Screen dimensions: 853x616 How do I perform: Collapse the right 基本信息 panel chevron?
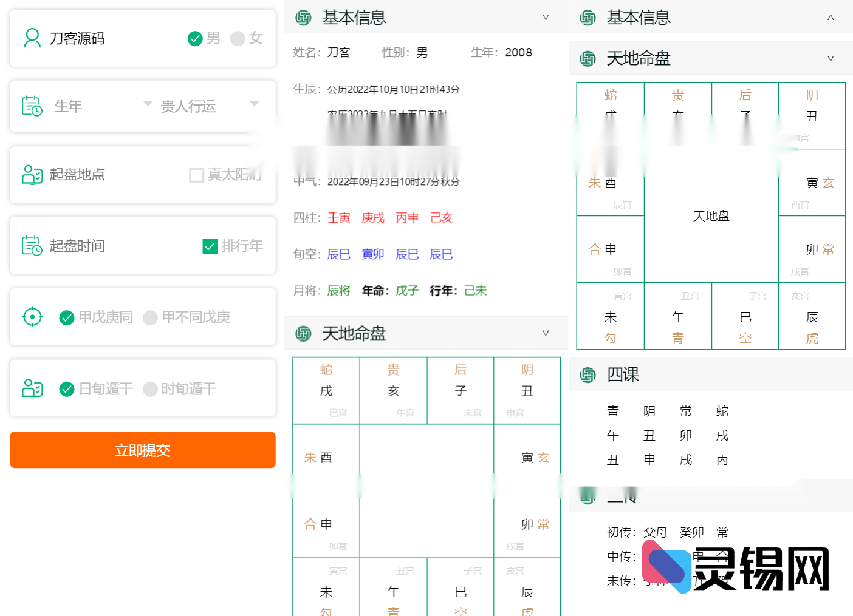831,18
